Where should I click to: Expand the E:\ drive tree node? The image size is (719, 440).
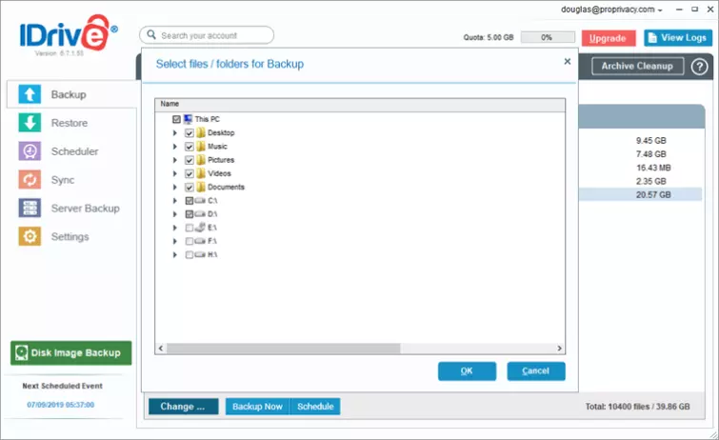[x=174, y=228]
